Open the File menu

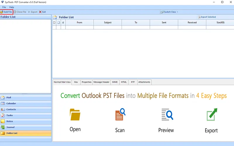click(4, 7)
